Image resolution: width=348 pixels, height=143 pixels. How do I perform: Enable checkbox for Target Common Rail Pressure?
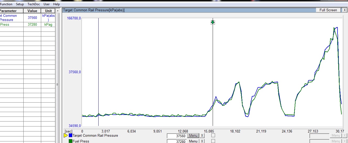point(213,135)
